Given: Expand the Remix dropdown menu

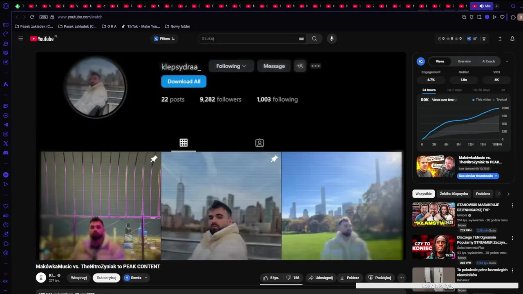Looking at the screenshot, I should coord(146,278).
